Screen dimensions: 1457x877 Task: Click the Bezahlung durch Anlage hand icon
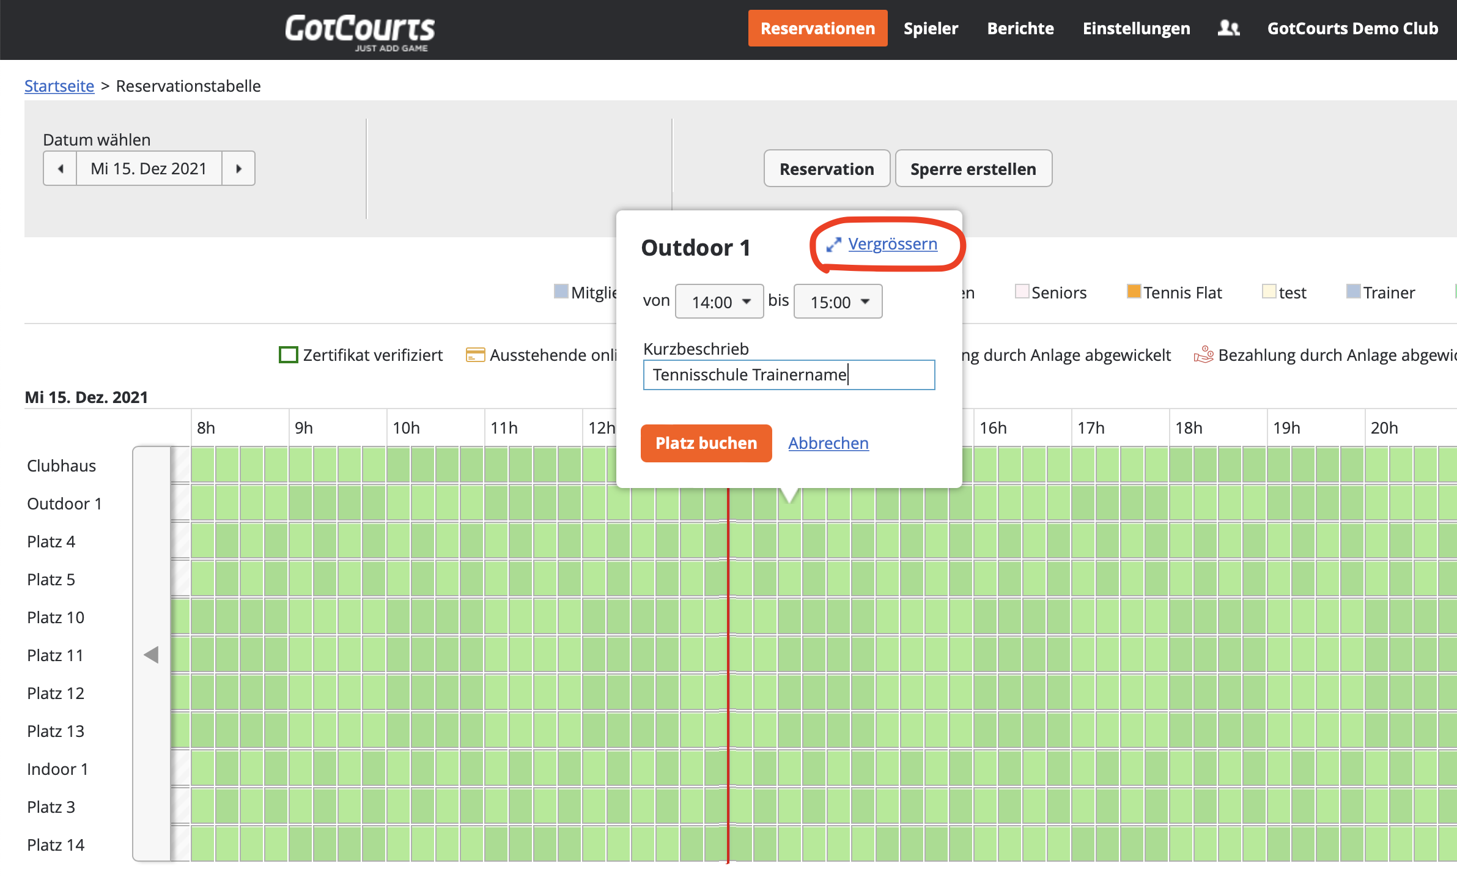1203,355
